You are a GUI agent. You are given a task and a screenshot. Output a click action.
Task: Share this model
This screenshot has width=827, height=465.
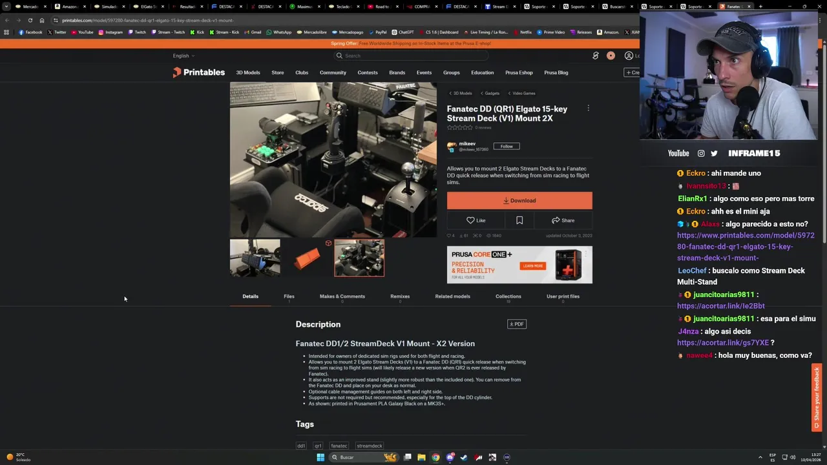563,220
